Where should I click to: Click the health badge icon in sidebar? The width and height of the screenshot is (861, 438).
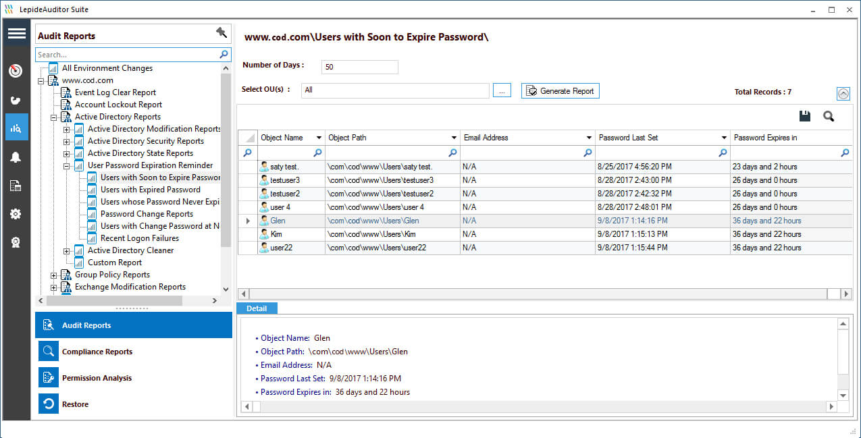[x=16, y=242]
